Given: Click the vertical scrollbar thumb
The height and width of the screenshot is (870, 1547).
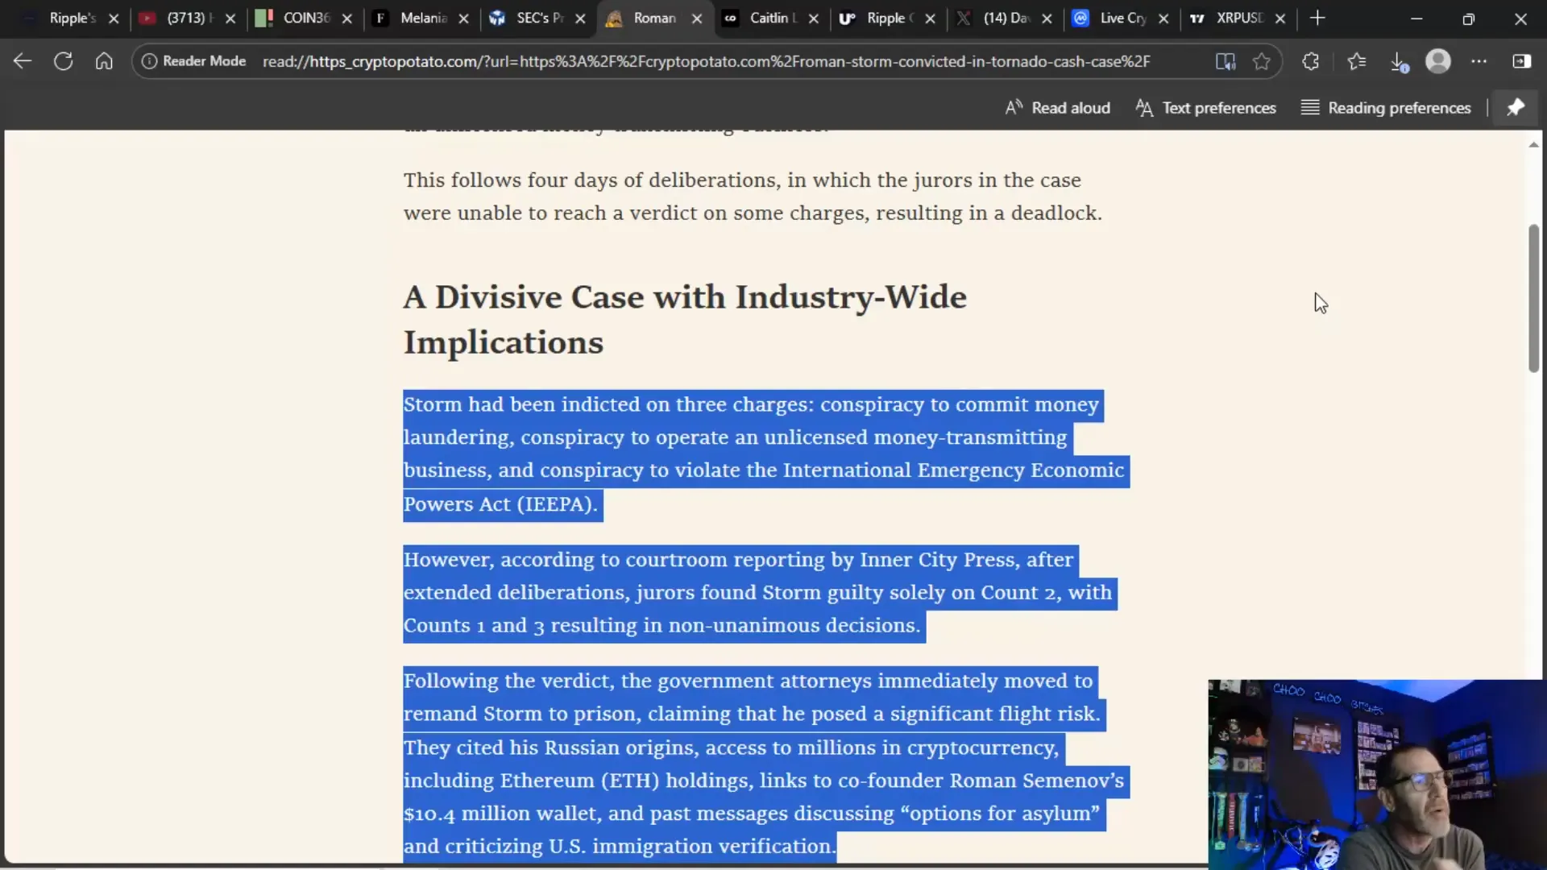Looking at the screenshot, I should coord(1533,298).
